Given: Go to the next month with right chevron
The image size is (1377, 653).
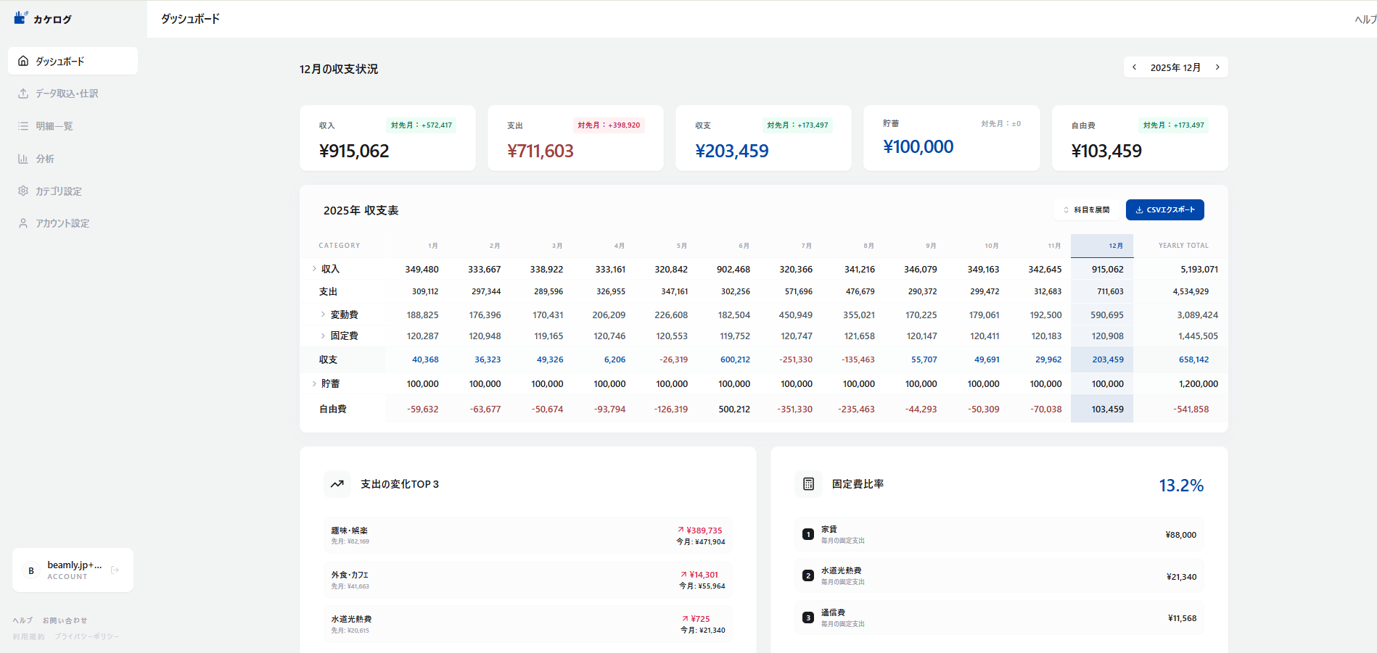Looking at the screenshot, I should pos(1217,67).
